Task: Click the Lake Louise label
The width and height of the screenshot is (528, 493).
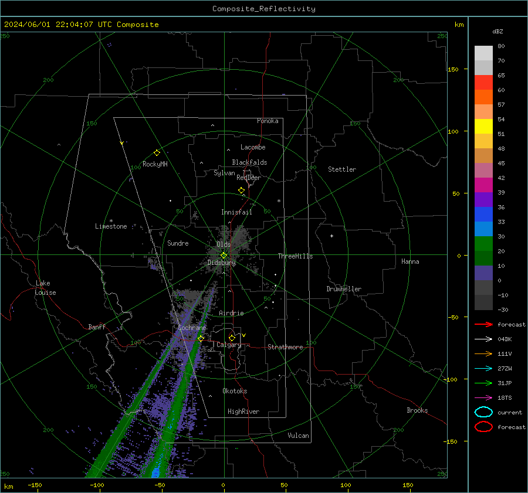Action: pos(45,288)
